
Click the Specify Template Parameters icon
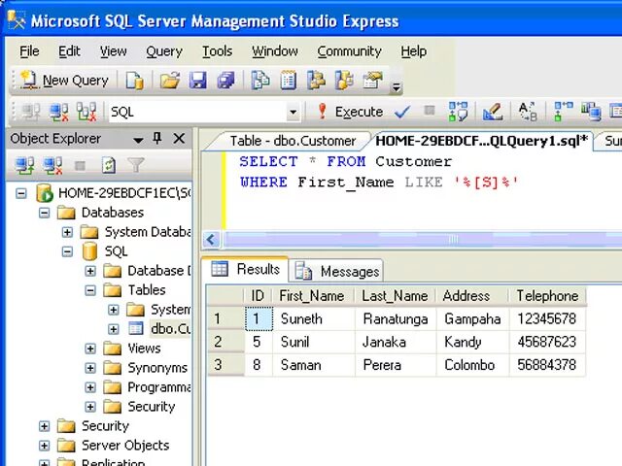(528, 112)
